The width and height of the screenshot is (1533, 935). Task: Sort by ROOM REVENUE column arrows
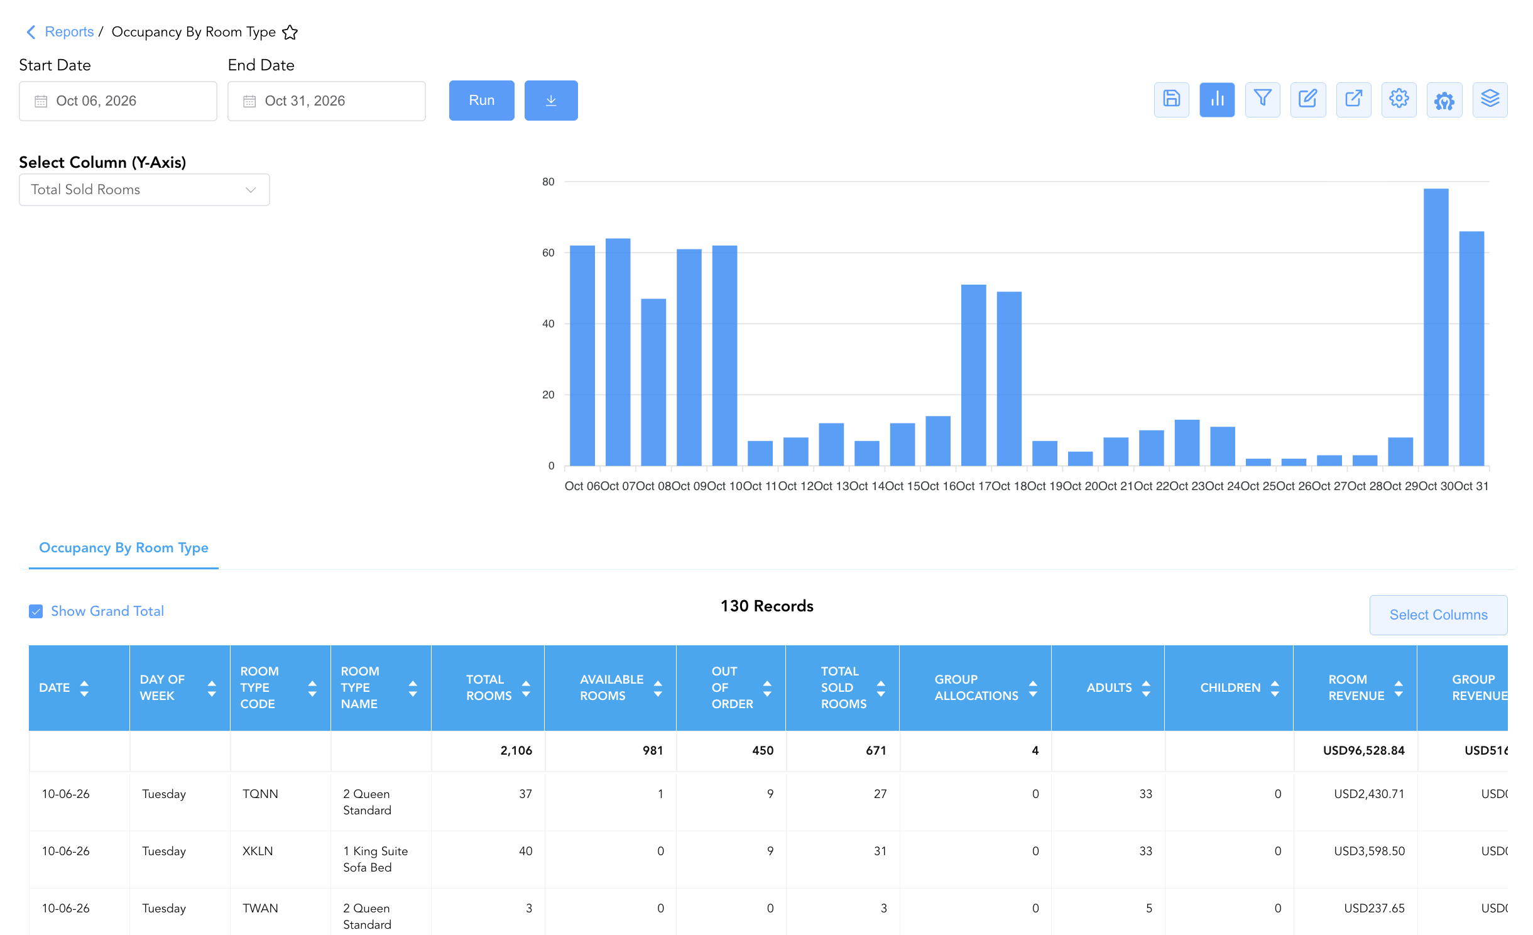(x=1399, y=688)
